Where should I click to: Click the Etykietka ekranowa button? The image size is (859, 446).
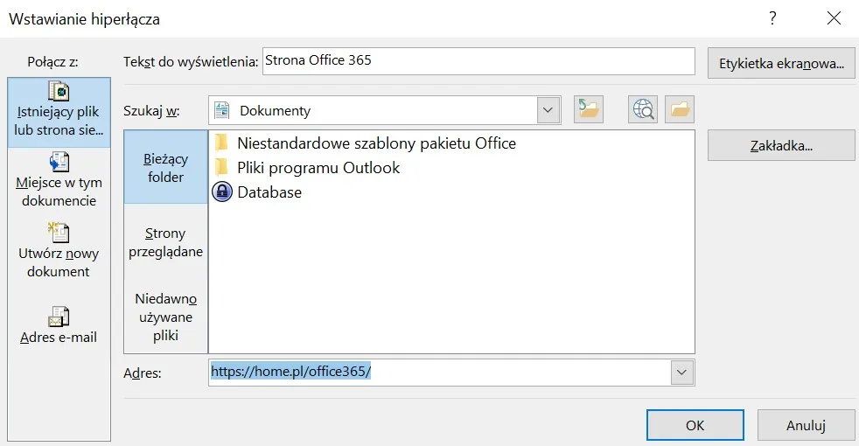point(781,63)
